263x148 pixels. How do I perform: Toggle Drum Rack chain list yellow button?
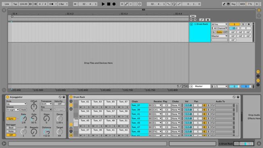point(71,105)
